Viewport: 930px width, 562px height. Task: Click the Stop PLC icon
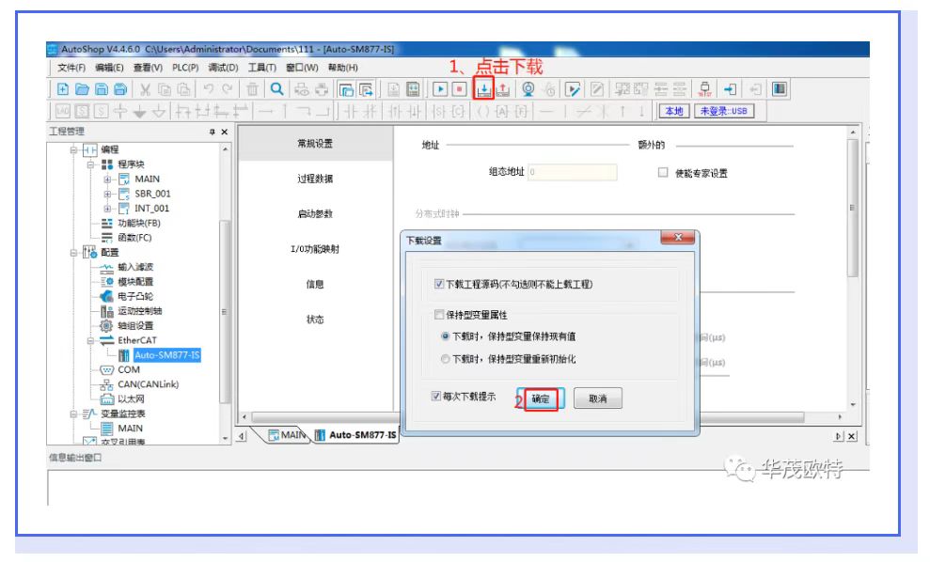[x=459, y=89]
